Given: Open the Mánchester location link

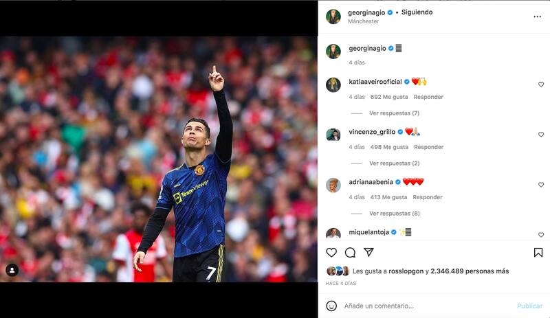Looking at the screenshot, I should point(364,21).
